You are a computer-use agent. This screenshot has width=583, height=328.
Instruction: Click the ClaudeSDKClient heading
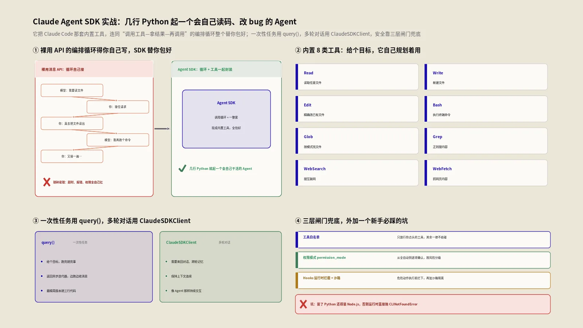coord(181,242)
